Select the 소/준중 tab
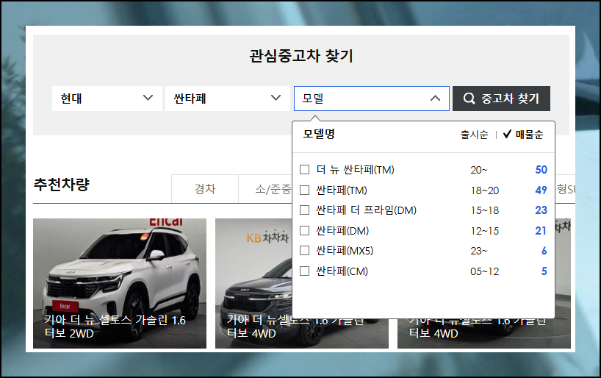This screenshot has width=601, height=378. pyautogui.click(x=265, y=189)
